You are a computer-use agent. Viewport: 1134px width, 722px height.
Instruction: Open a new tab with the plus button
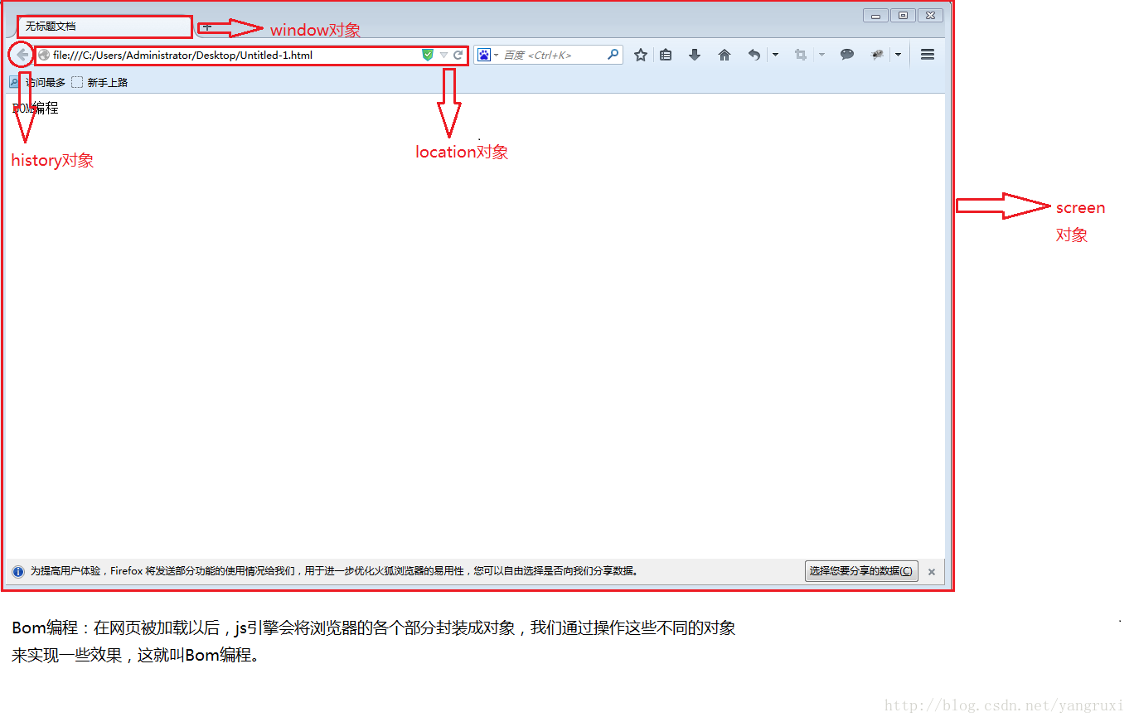[207, 27]
